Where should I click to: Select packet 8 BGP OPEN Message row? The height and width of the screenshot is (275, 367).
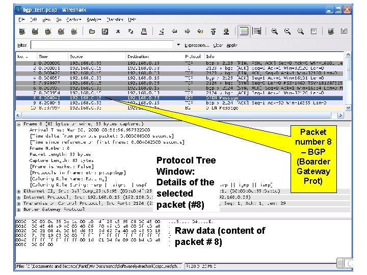point(179,98)
